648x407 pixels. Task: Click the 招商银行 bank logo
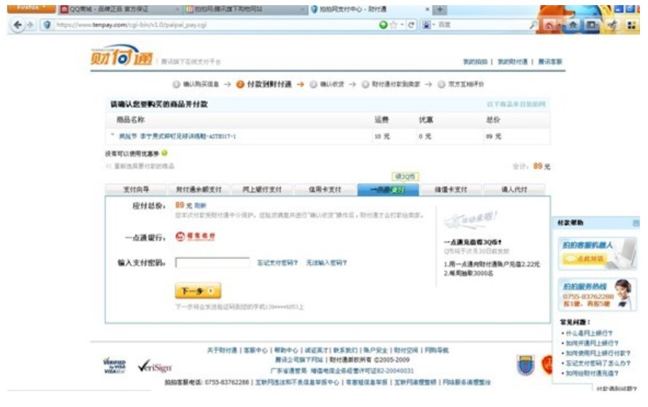[x=195, y=236]
